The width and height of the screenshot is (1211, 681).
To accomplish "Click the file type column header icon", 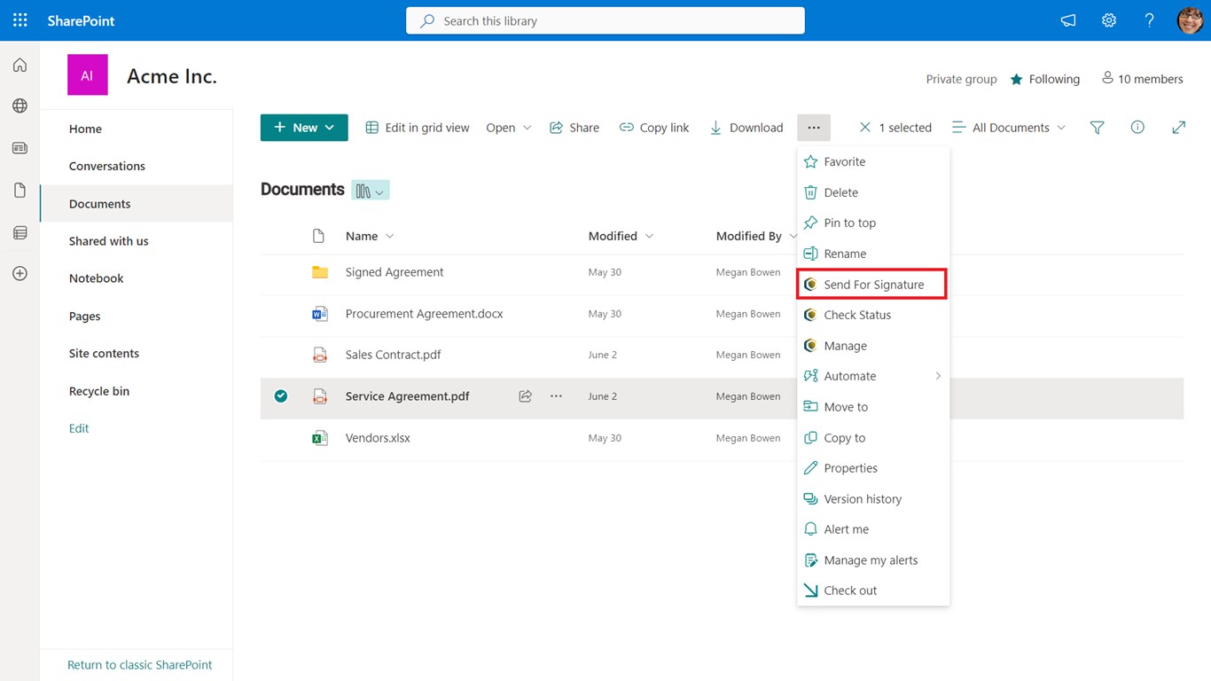I will pyautogui.click(x=319, y=236).
